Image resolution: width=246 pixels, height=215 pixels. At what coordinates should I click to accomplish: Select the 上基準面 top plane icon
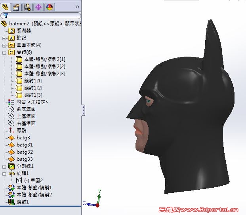coord(11,116)
